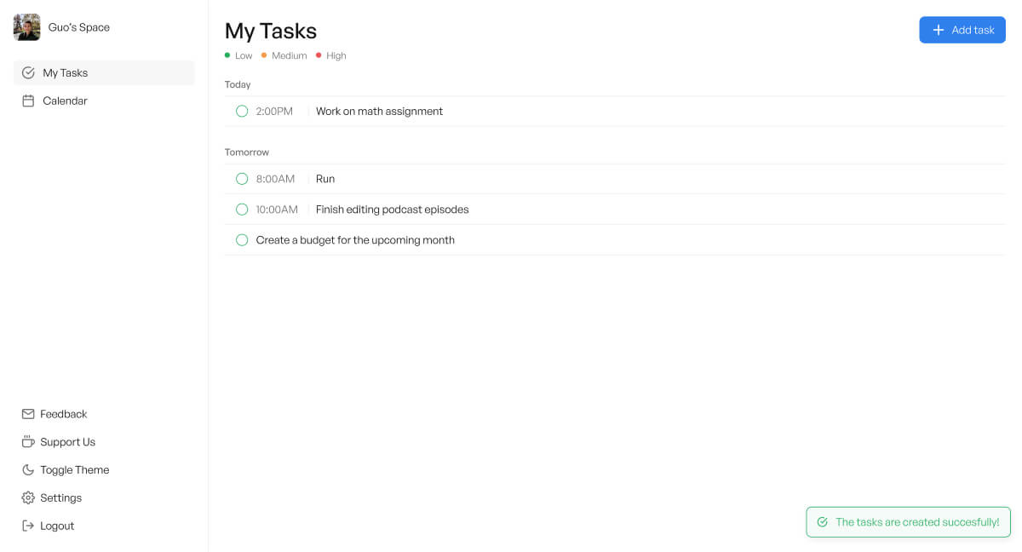This screenshot has height=552, width=1022.
Task: Click the Settings gear icon
Action: point(28,497)
